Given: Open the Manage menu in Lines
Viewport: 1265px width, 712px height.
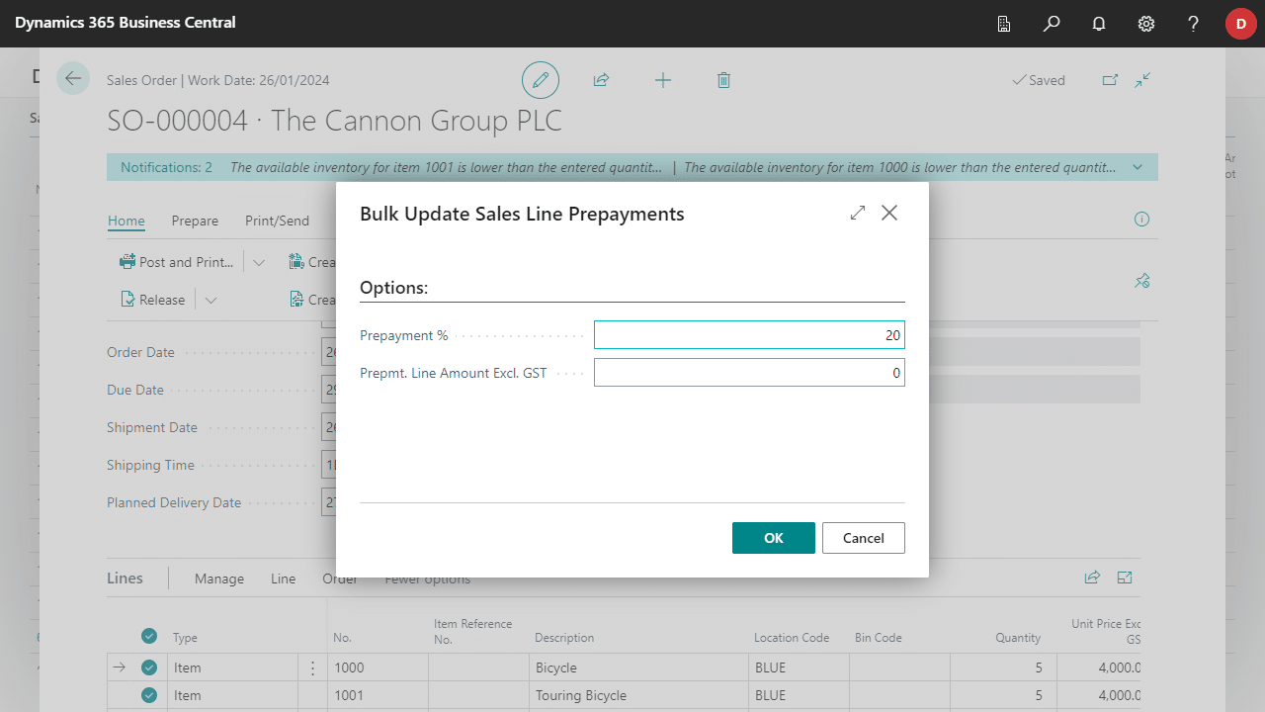Looking at the screenshot, I should click(219, 578).
